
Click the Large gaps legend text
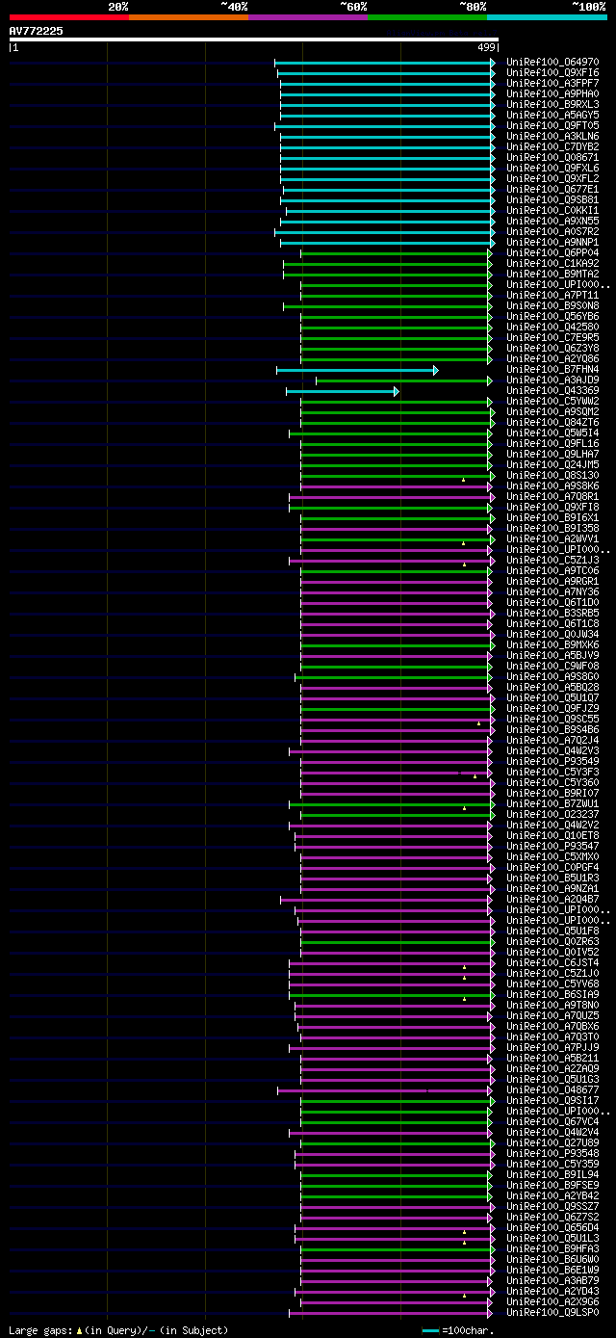click(119, 1329)
